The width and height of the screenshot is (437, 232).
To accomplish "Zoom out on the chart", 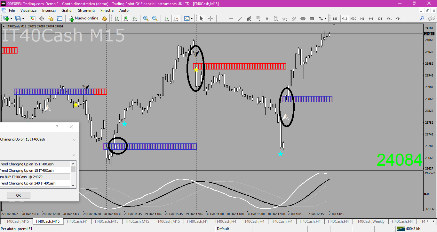I will [x=155, y=18].
